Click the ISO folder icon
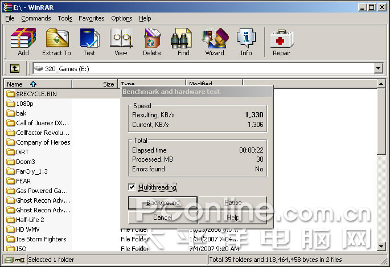 (x=11, y=248)
